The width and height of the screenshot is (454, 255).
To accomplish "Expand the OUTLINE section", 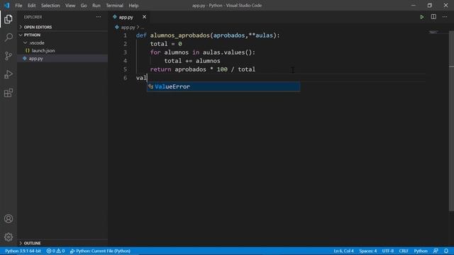I will click(x=32, y=243).
